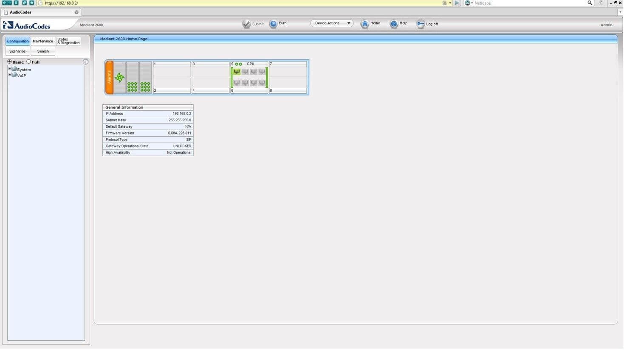Image resolution: width=624 pixels, height=350 pixels.
Task: Collapse the navigation pane with arrow button
Action: click(85, 62)
